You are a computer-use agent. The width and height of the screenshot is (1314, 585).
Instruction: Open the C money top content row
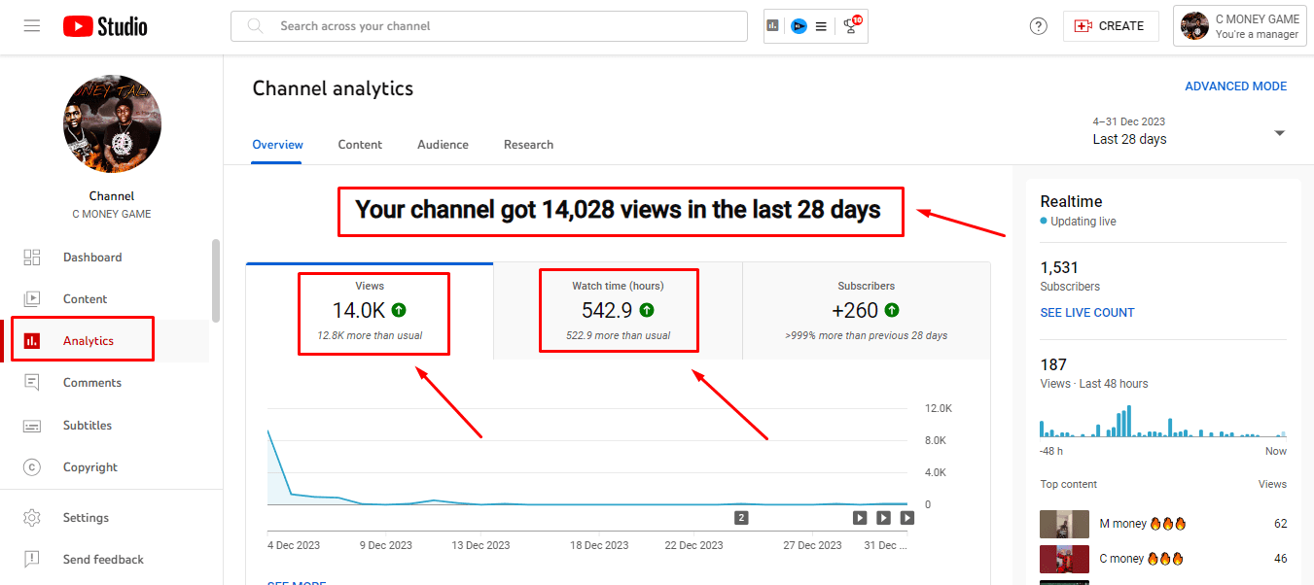click(x=1163, y=559)
